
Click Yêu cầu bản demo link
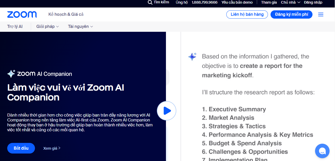[x=237, y=2]
